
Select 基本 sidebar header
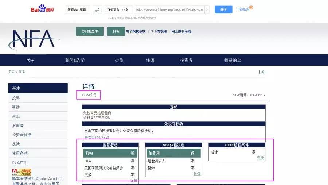click(38, 88)
